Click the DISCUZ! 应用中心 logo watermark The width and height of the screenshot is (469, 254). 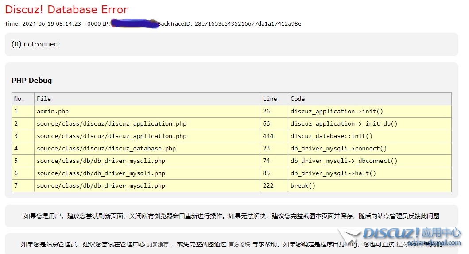click(x=411, y=234)
